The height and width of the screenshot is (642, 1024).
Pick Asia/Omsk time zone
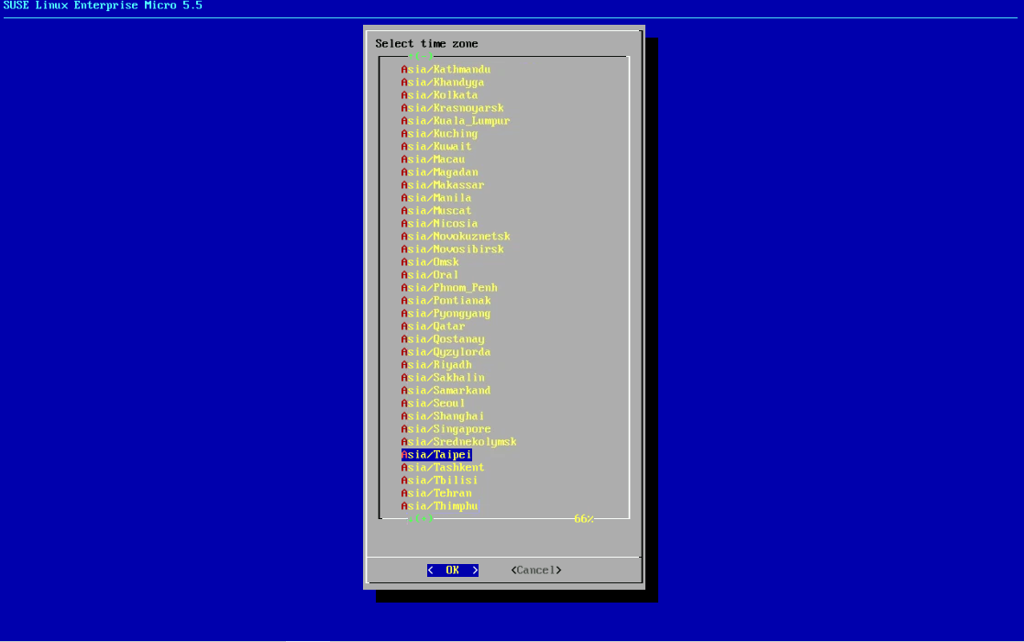[430, 262]
